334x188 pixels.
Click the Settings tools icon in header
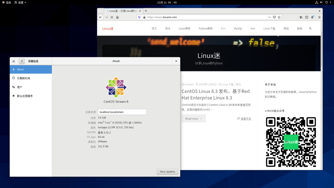pyautogui.click(x=14, y=61)
